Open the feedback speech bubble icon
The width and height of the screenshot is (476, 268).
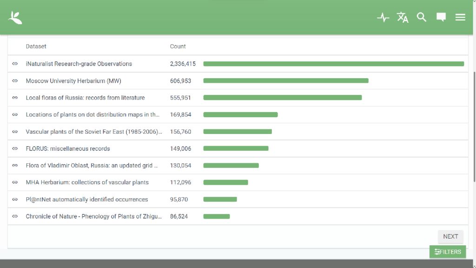coord(441,17)
